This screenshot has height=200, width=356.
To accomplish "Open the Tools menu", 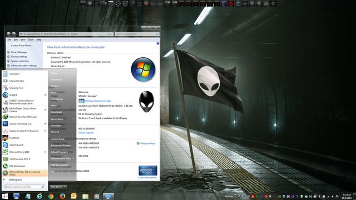I will [31, 39].
